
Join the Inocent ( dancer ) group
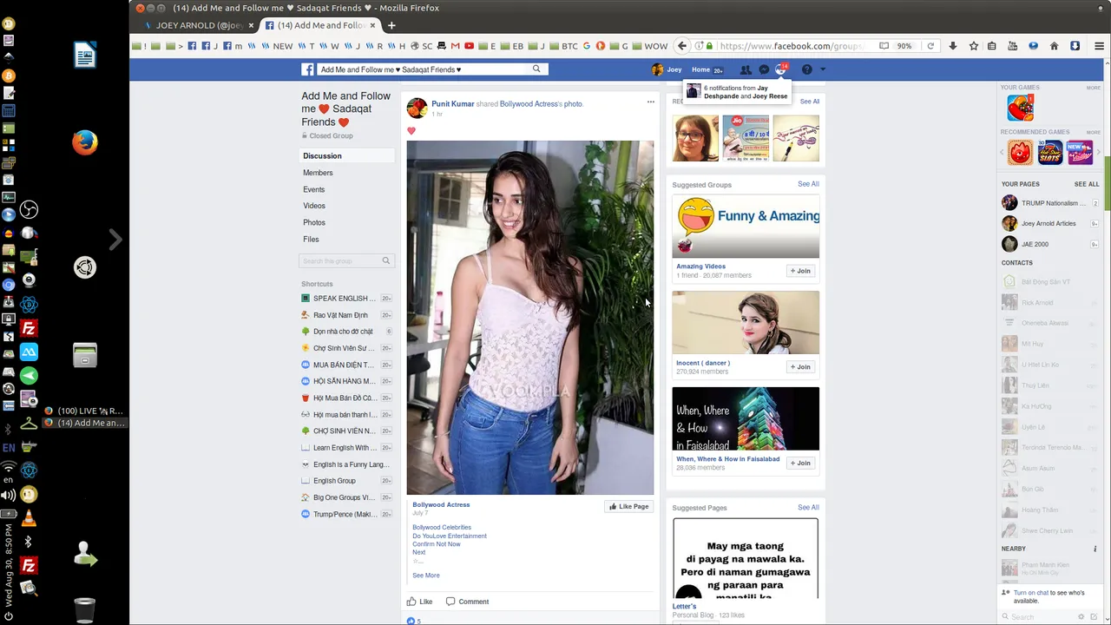click(x=800, y=366)
